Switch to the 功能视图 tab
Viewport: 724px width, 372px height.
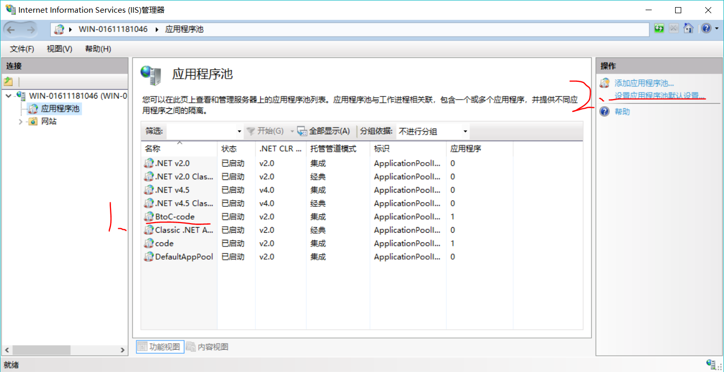(x=160, y=347)
